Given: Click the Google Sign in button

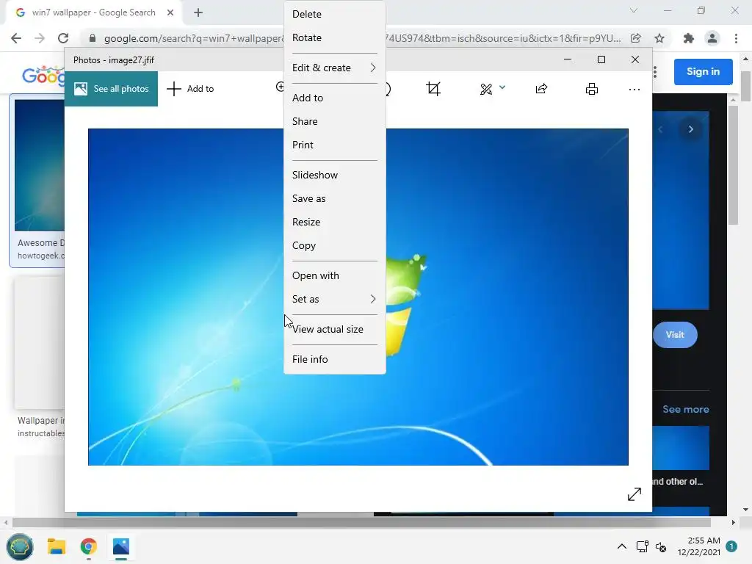Looking at the screenshot, I should tap(703, 71).
